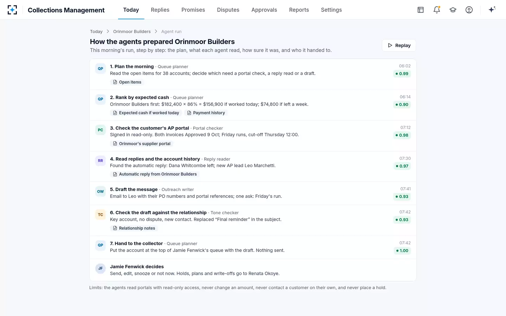The image size is (506, 316).
Task: Select step 7. Hand to the collector
Action: pyautogui.click(x=136, y=243)
